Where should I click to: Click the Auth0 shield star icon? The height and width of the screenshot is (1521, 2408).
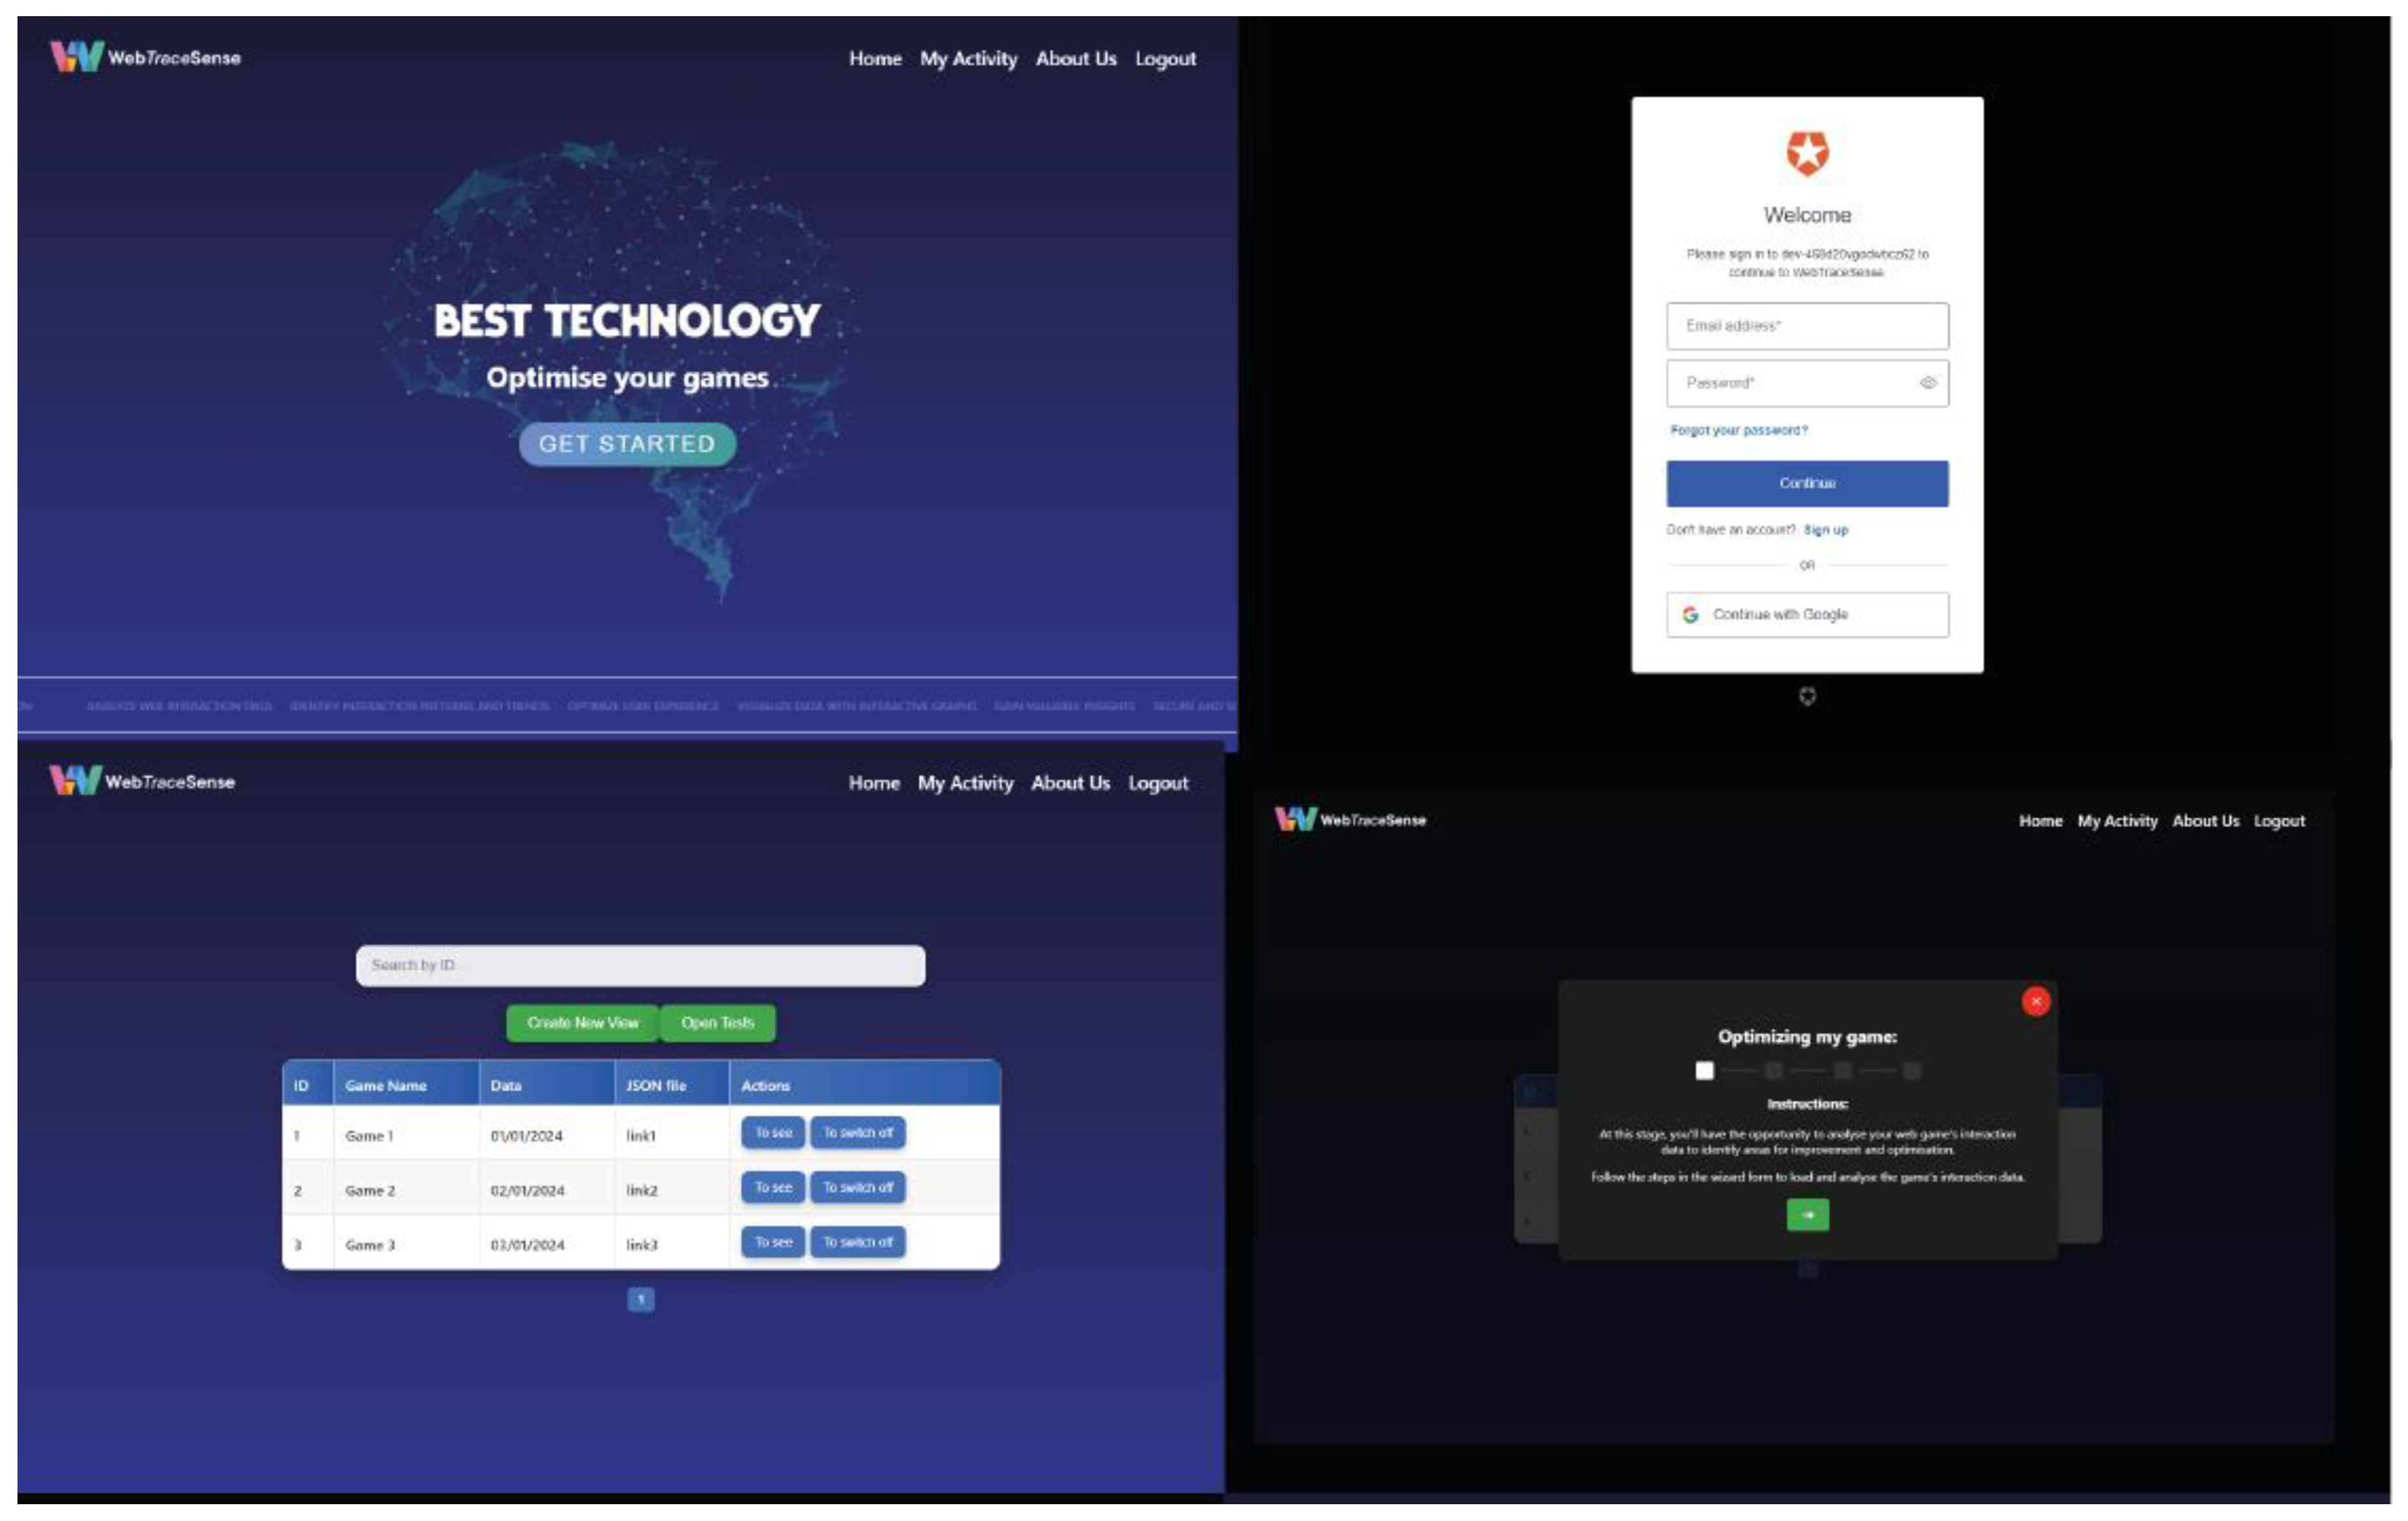pos(1807,154)
